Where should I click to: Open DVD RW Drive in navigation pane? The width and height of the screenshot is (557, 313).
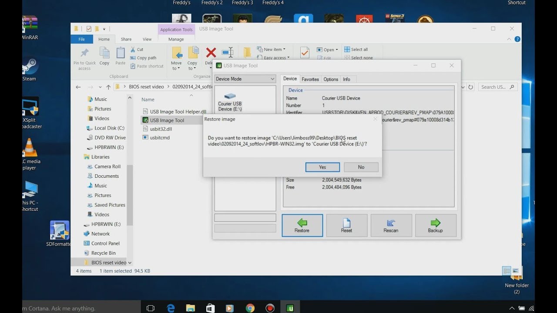pyautogui.click(x=107, y=137)
